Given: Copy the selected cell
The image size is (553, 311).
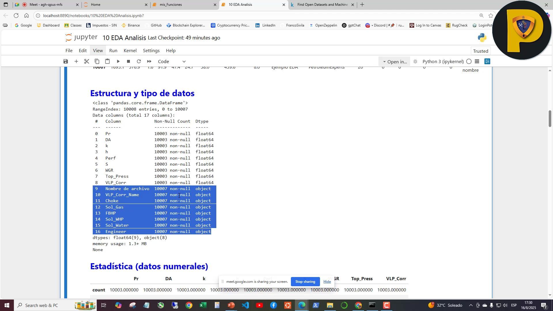Looking at the screenshot, I should [x=97, y=61].
